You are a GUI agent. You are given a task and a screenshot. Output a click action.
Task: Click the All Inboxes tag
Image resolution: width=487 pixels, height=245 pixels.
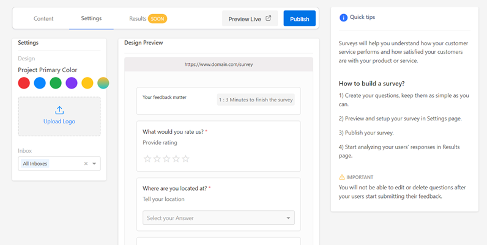tap(35, 164)
